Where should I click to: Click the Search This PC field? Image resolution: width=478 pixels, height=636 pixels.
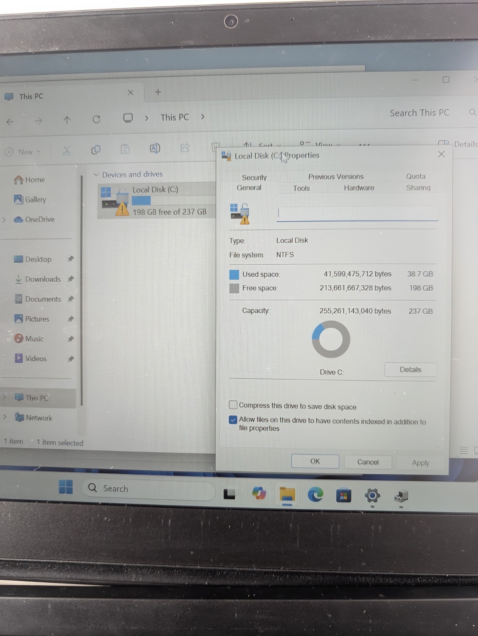pyautogui.click(x=419, y=113)
